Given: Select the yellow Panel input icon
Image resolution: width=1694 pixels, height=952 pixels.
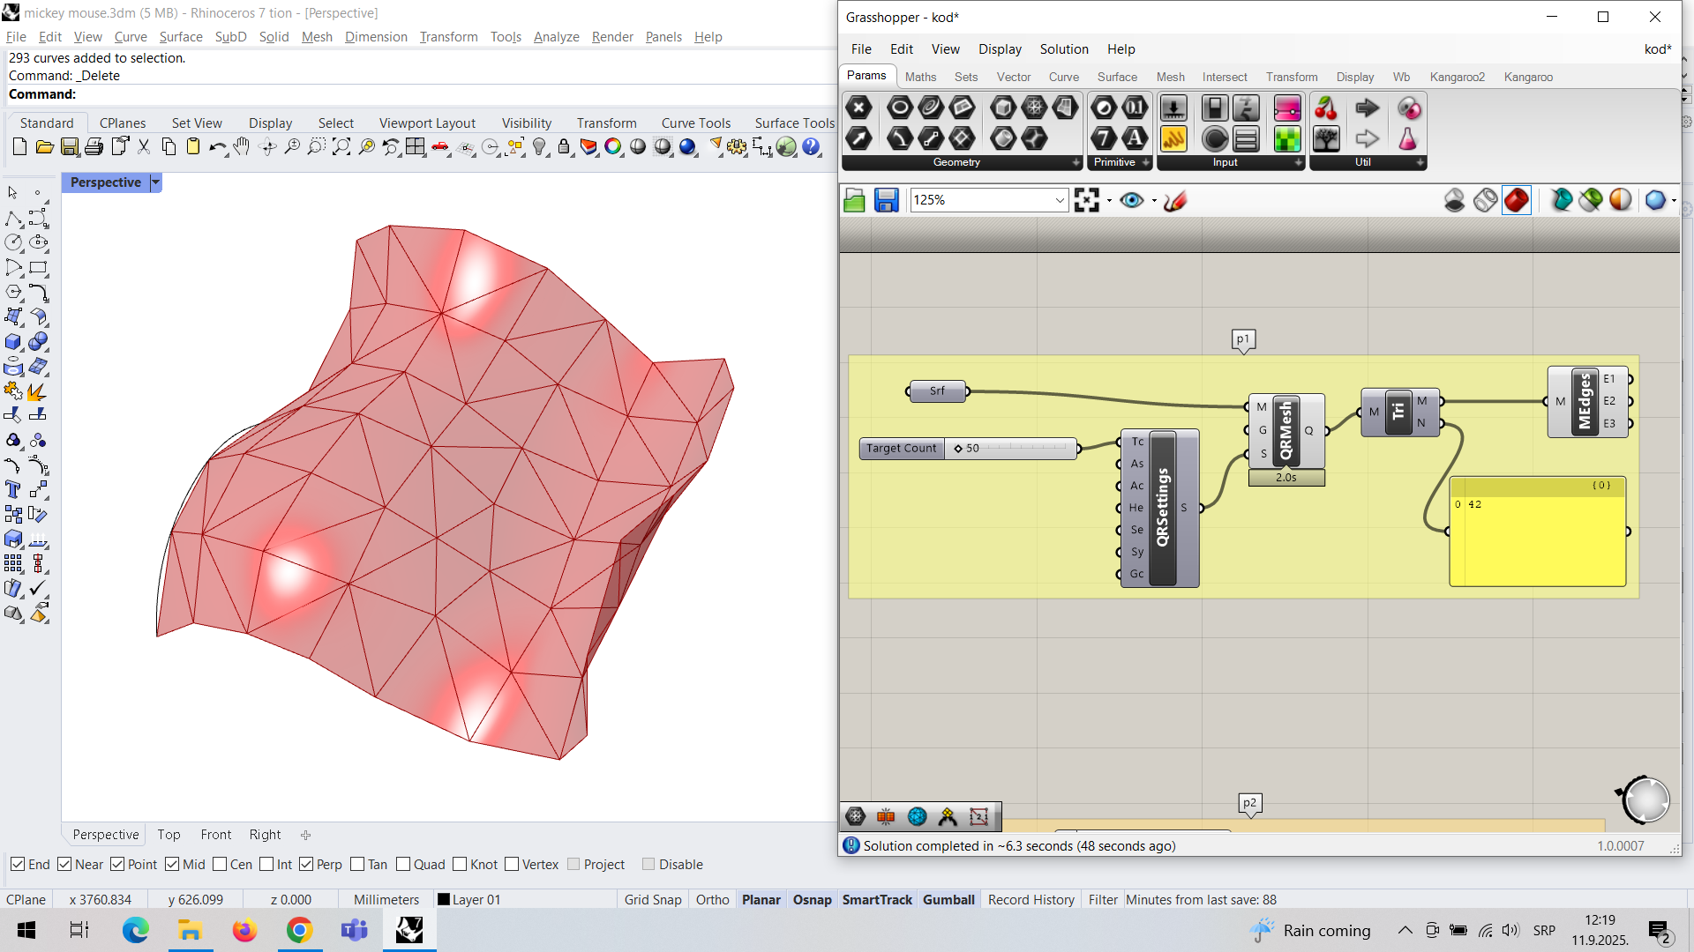Looking at the screenshot, I should pyautogui.click(x=1173, y=138).
